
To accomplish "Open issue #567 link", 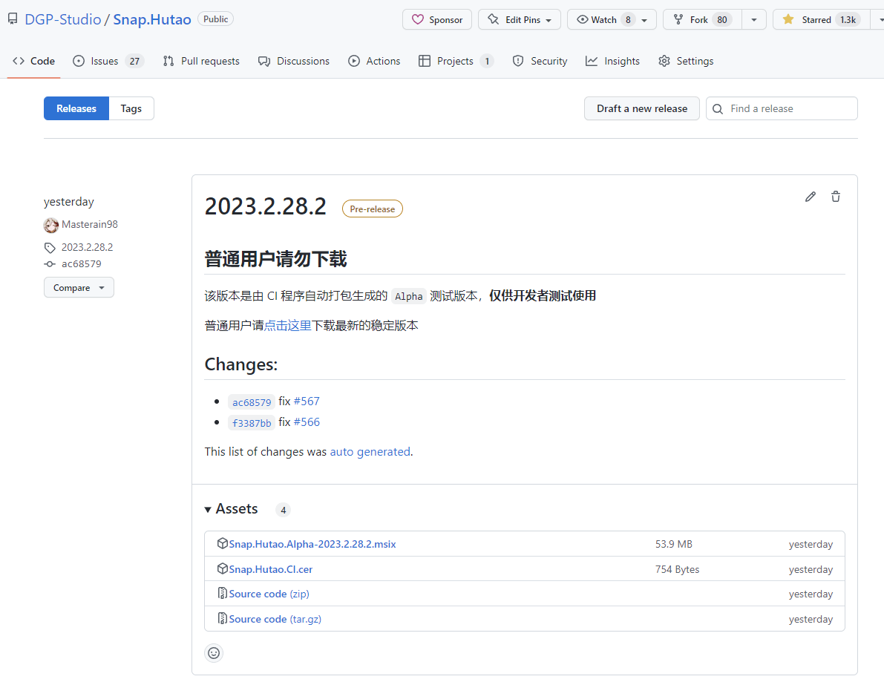I will click(x=307, y=401).
